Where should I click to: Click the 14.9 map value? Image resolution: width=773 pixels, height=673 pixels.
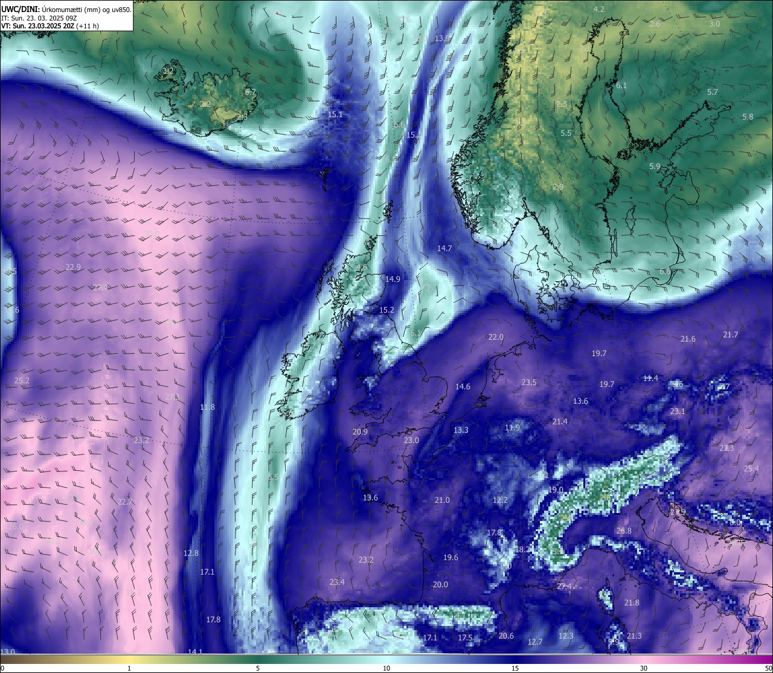(393, 279)
